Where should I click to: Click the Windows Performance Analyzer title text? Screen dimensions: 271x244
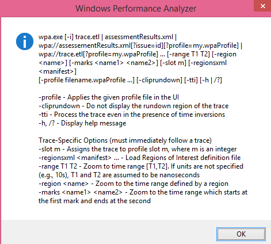tap(136, 9)
